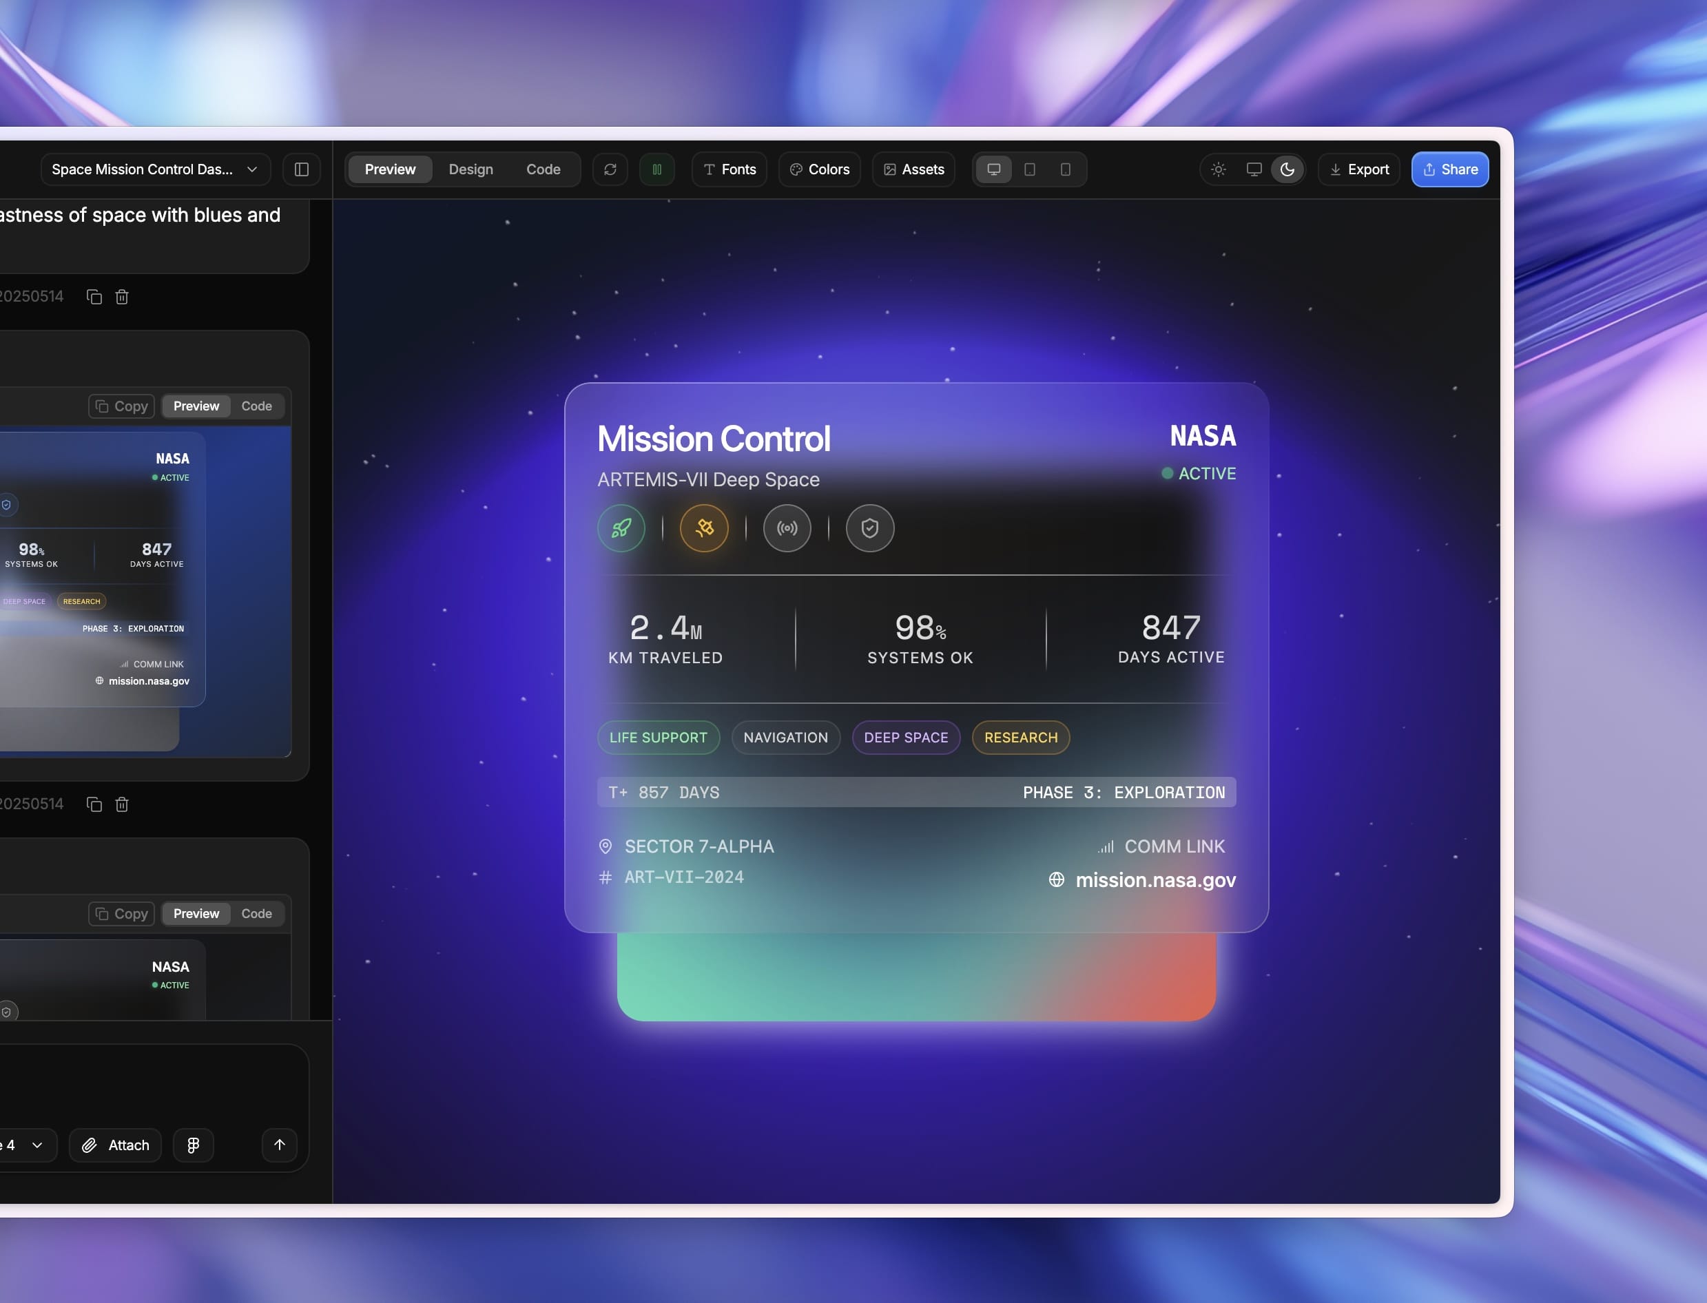Switch to dark theme moon icon
The height and width of the screenshot is (1303, 1707).
click(x=1287, y=169)
